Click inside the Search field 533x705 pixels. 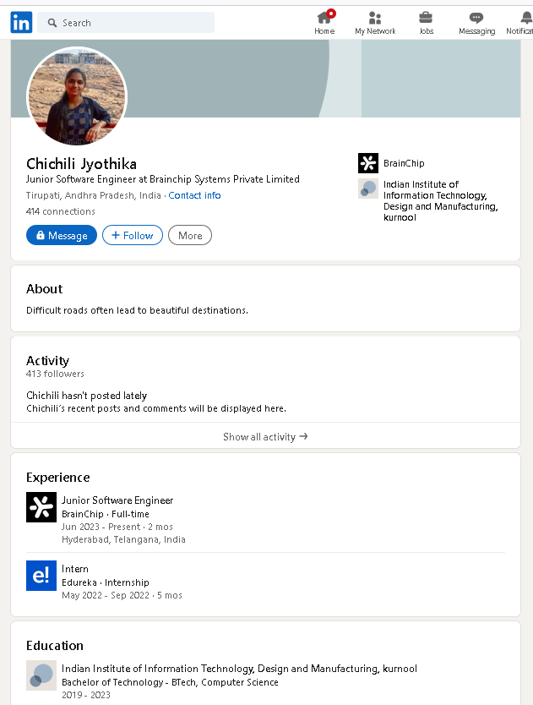(x=126, y=23)
